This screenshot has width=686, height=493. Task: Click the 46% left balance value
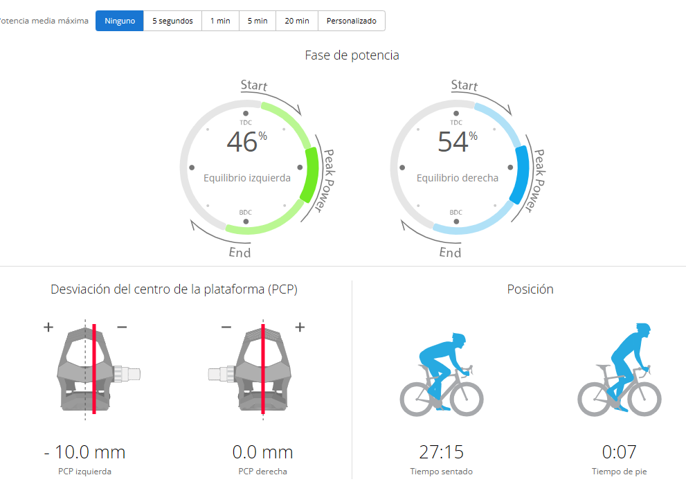244,142
